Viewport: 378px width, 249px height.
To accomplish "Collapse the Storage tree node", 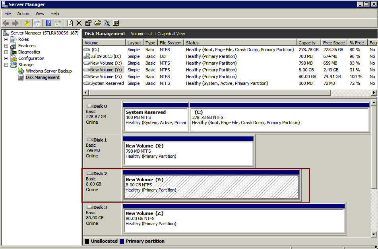I will point(6,65).
